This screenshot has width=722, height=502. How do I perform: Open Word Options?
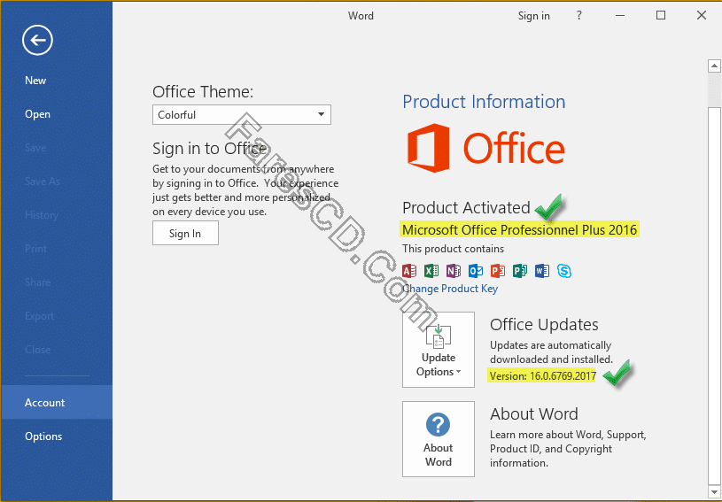pos(43,436)
